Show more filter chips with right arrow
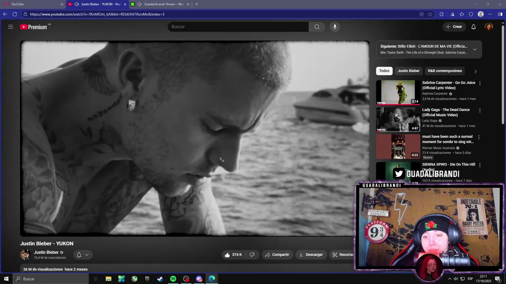Screen dimensions: 506x284 click(x=476, y=71)
